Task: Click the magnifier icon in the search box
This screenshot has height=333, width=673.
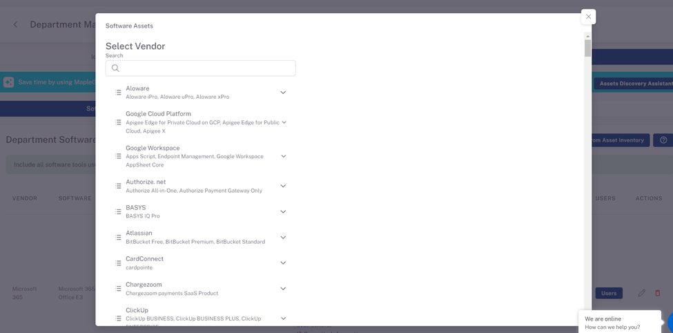Action: (x=115, y=68)
